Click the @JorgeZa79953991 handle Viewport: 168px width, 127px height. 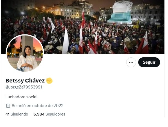pos(24,87)
